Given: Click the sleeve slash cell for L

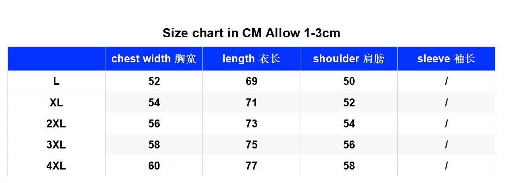Looking at the screenshot, I should coord(446,81).
